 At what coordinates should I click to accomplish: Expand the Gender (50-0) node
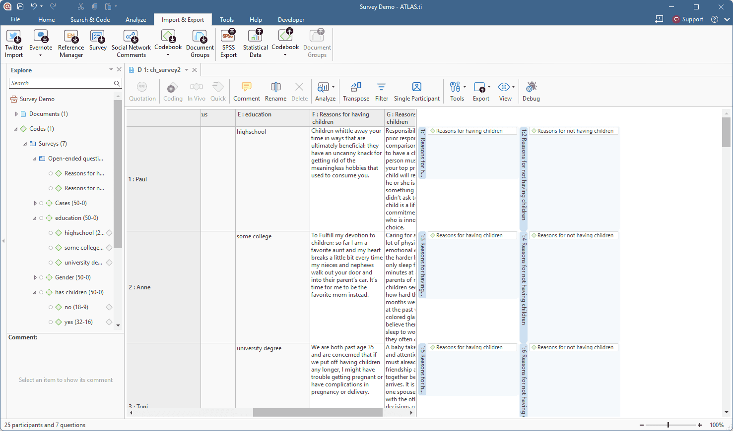35,277
